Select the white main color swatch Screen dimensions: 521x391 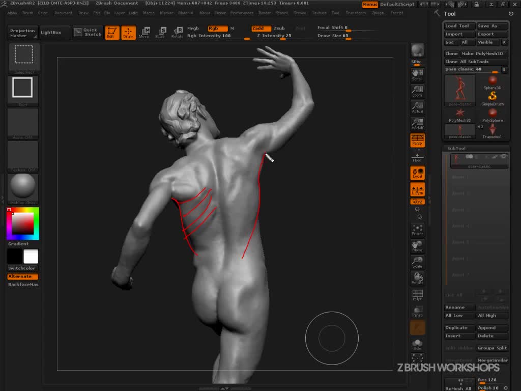[31, 257]
